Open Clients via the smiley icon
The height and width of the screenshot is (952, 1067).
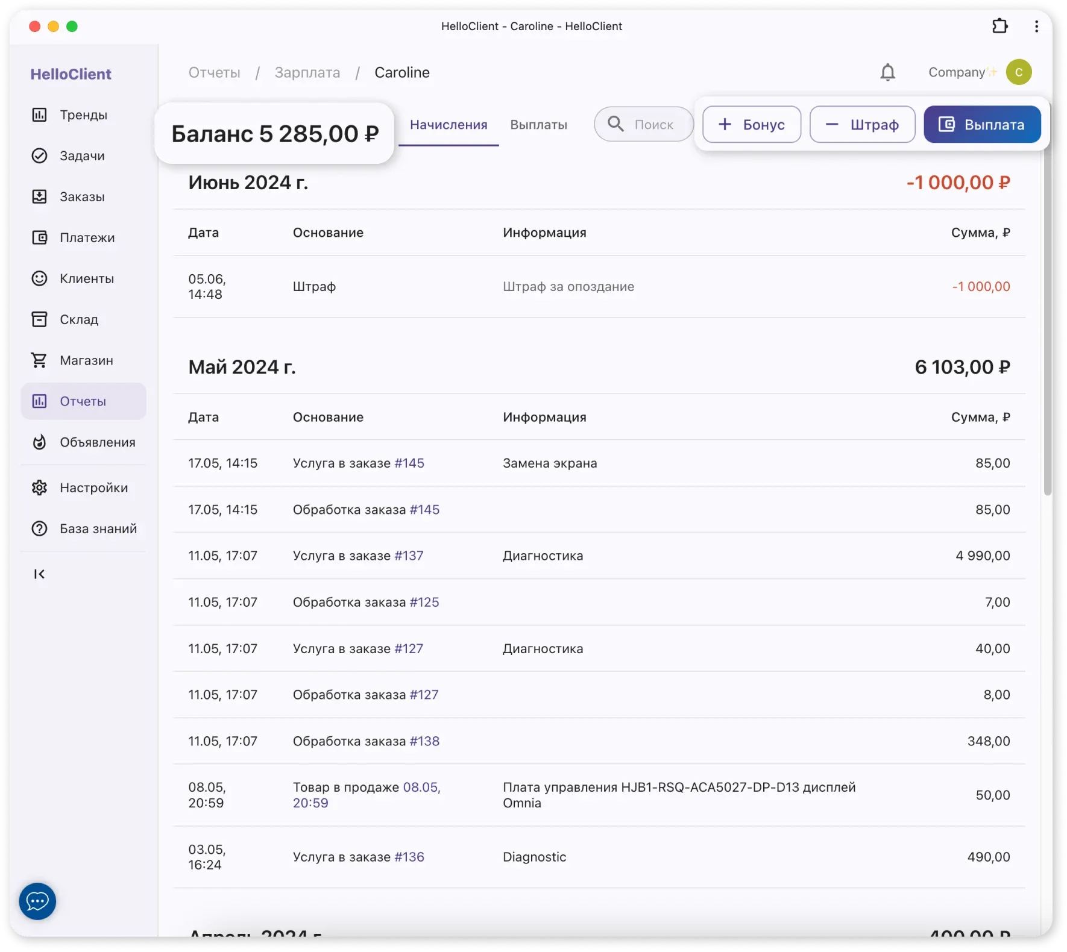tap(39, 278)
